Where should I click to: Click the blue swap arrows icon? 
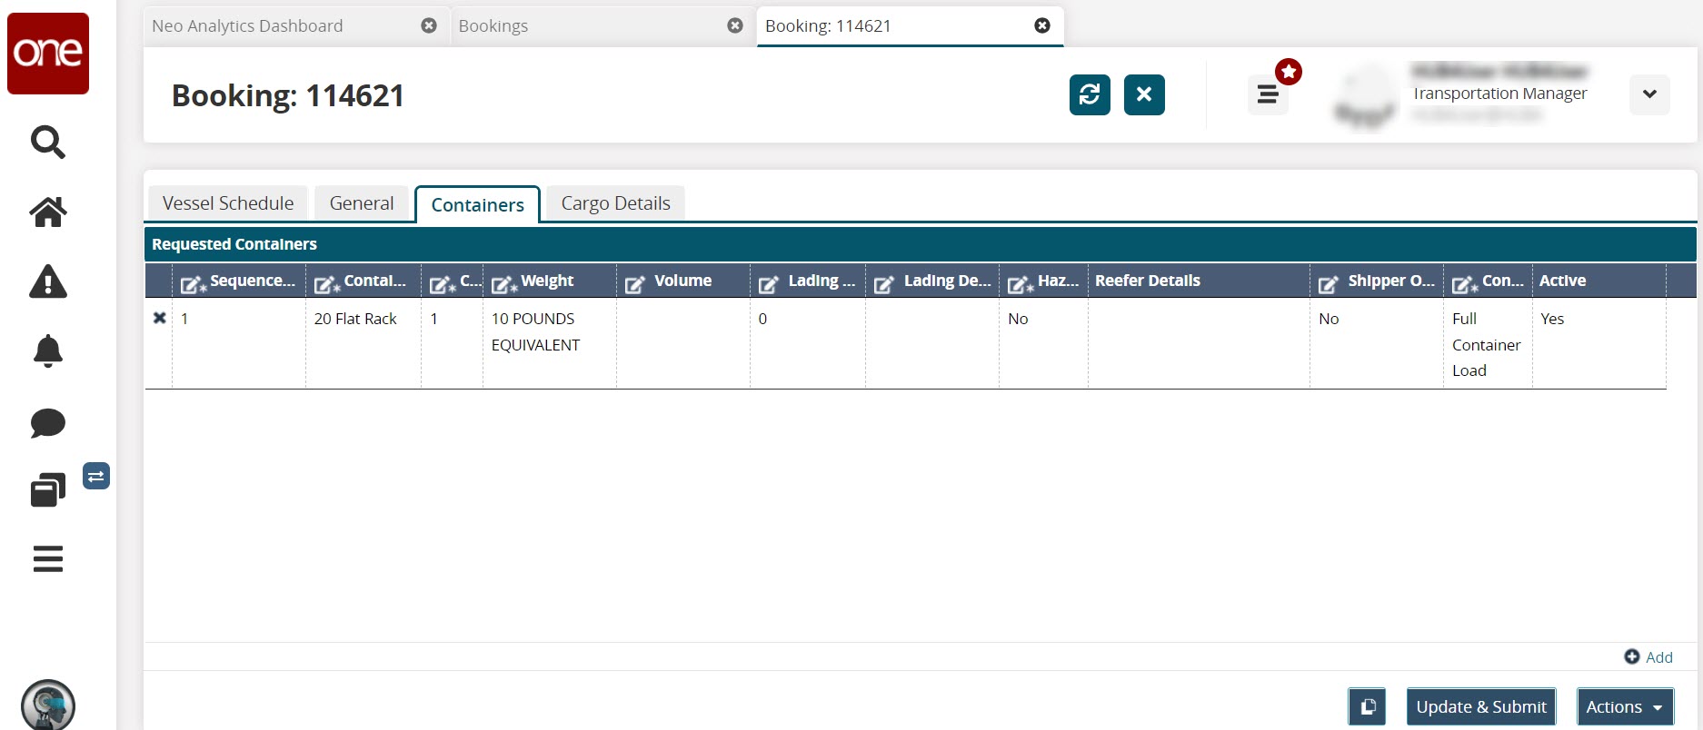click(x=96, y=476)
